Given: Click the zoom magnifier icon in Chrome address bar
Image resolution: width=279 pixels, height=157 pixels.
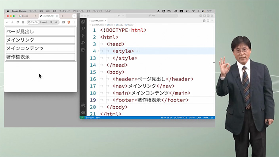Looking at the screenshot, I should (52, 22).
